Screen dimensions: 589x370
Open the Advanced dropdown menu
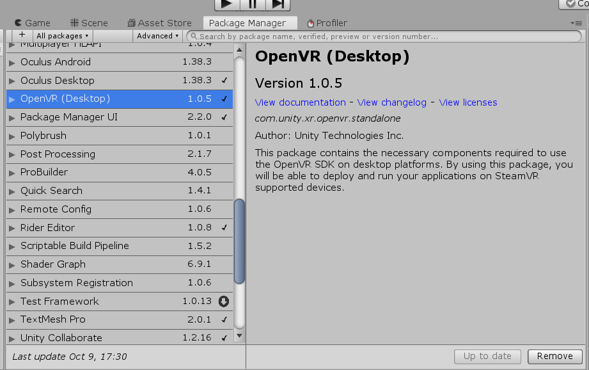[157, 36]
